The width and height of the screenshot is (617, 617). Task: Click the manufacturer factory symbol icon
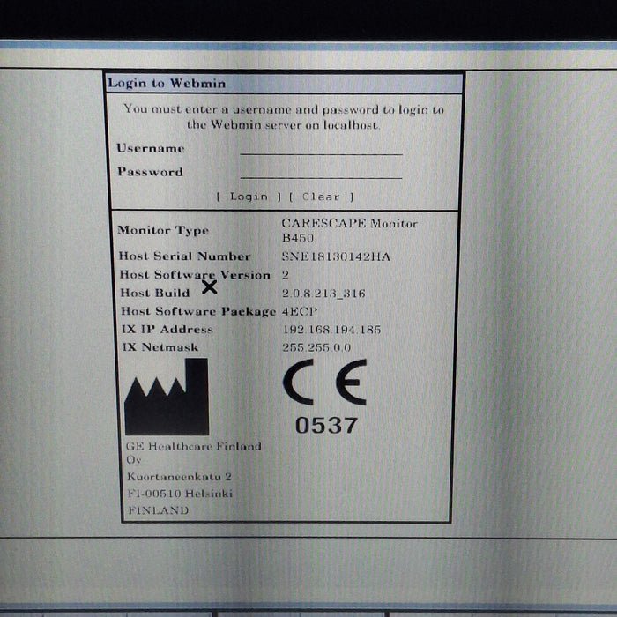click(x=167, y=397)
